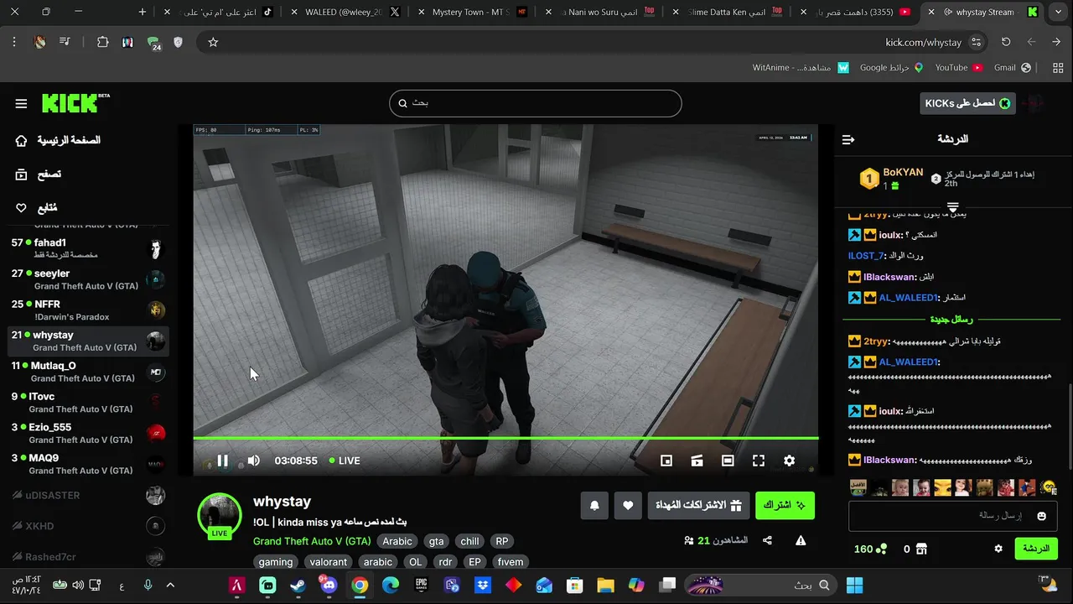1073x604 pixels.
Task: Click the green اشتراك subscribe button
Action: point(785,505)
